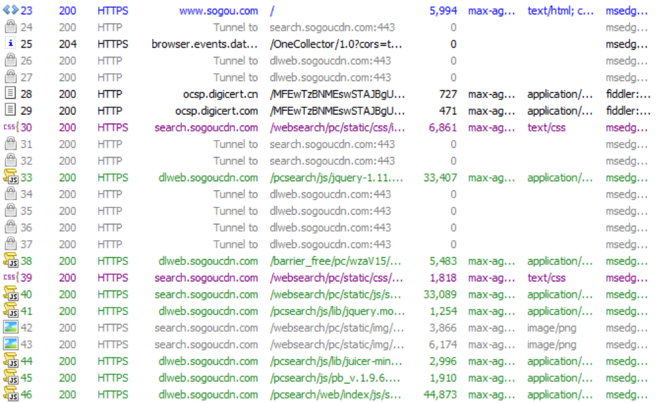Click the /pcsearch/js/lib/juicer-min... URL

click(x=336, y=361)
